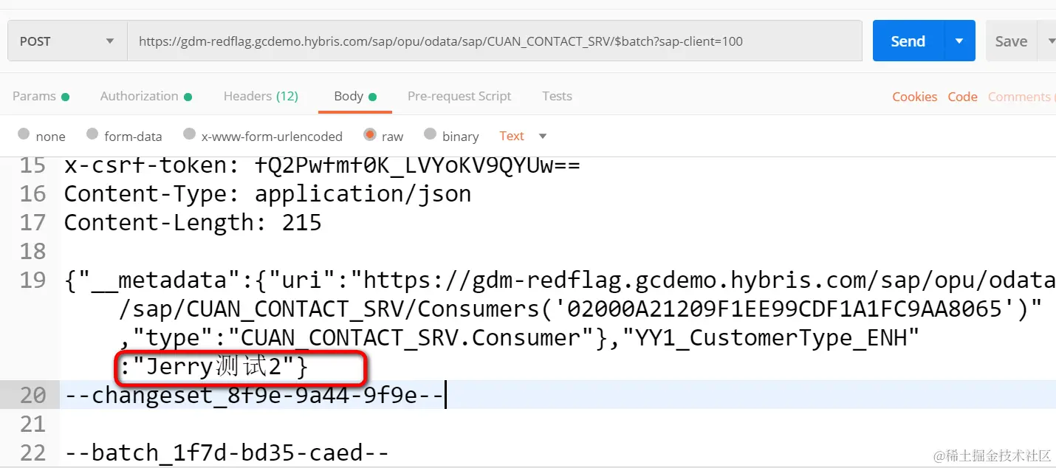1056x468 pixels.
Task: Open the Comments link
Action: pos(1021,97)
